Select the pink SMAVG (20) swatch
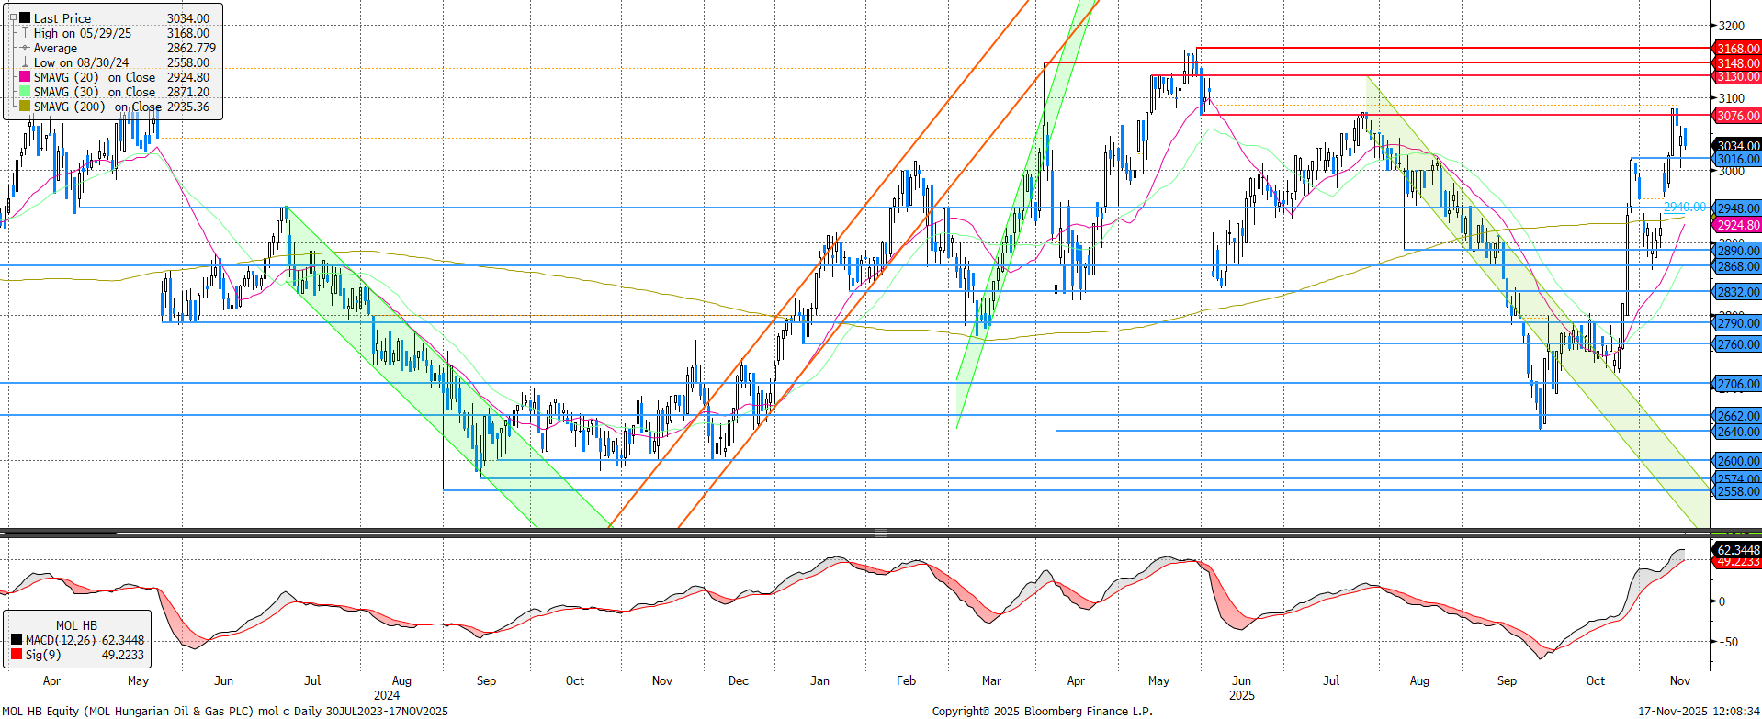 [25, 77]
